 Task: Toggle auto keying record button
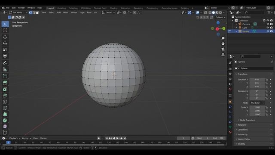click(99, 138)
